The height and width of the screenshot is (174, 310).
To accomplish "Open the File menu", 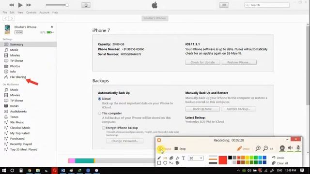I will click(5, 13).
